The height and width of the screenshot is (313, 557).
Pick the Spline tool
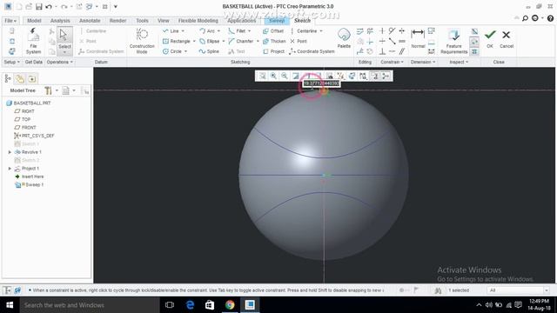click(x=209, y=51)
